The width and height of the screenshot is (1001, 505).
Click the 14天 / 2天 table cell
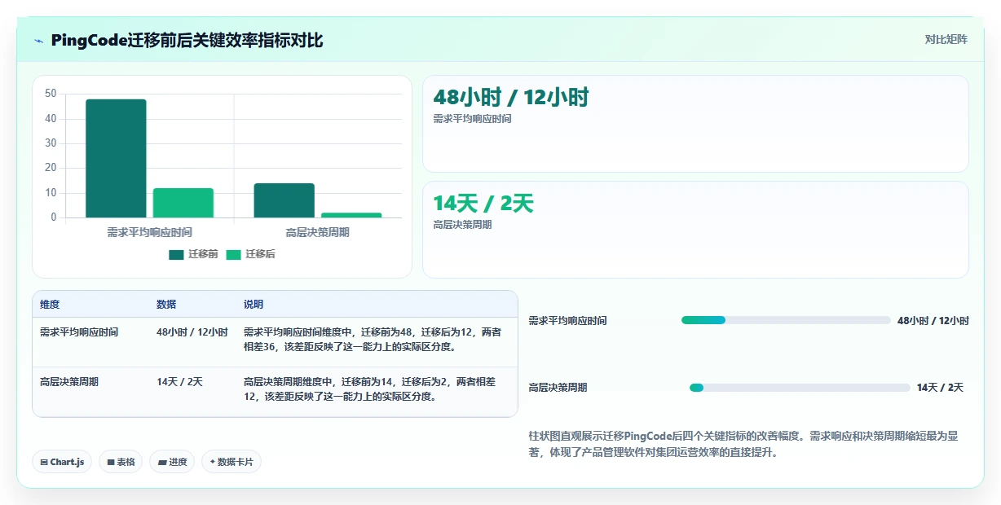click(179, 381)
